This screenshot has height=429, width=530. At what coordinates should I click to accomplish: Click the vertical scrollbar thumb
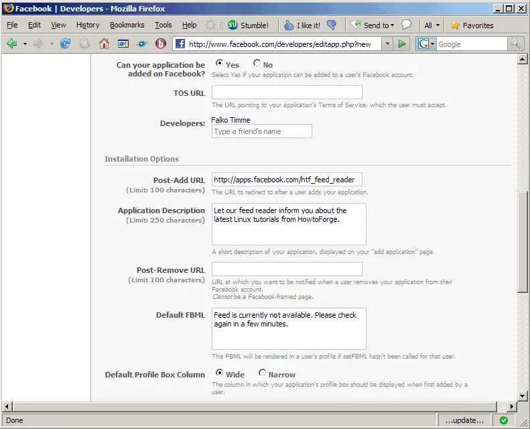[x=522, y=242]
